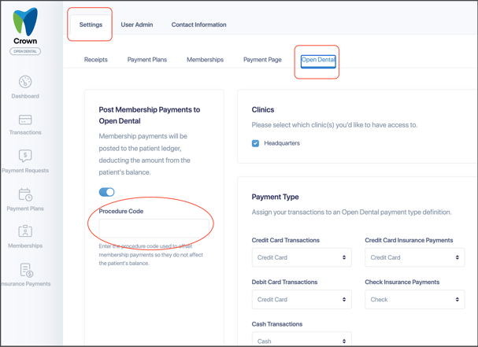Open the Insurance Payments document icon
The image size is (478, 347).
[x=27, y=270]
